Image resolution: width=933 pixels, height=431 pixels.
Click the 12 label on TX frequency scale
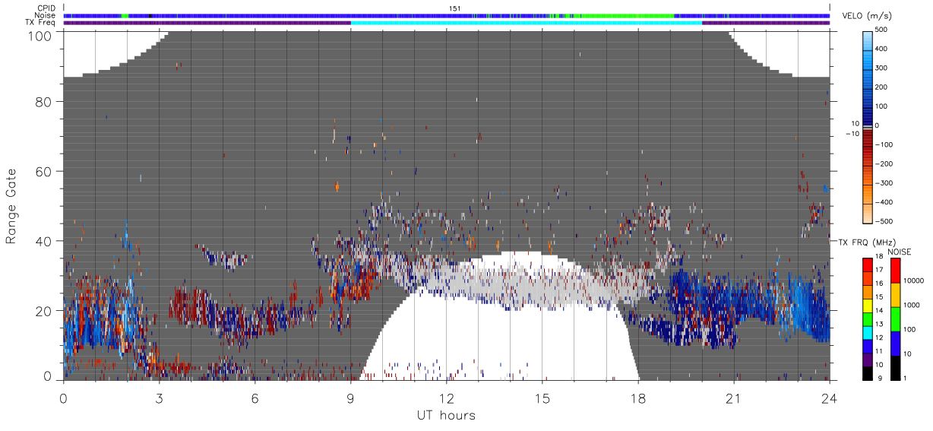(880, 338)
